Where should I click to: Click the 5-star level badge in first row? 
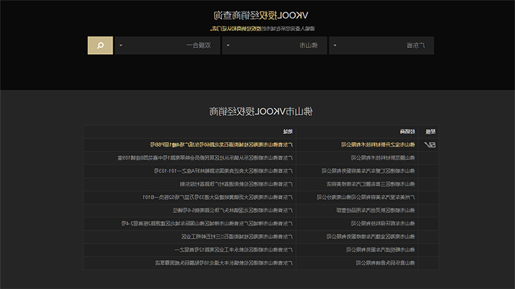point(429,144)
